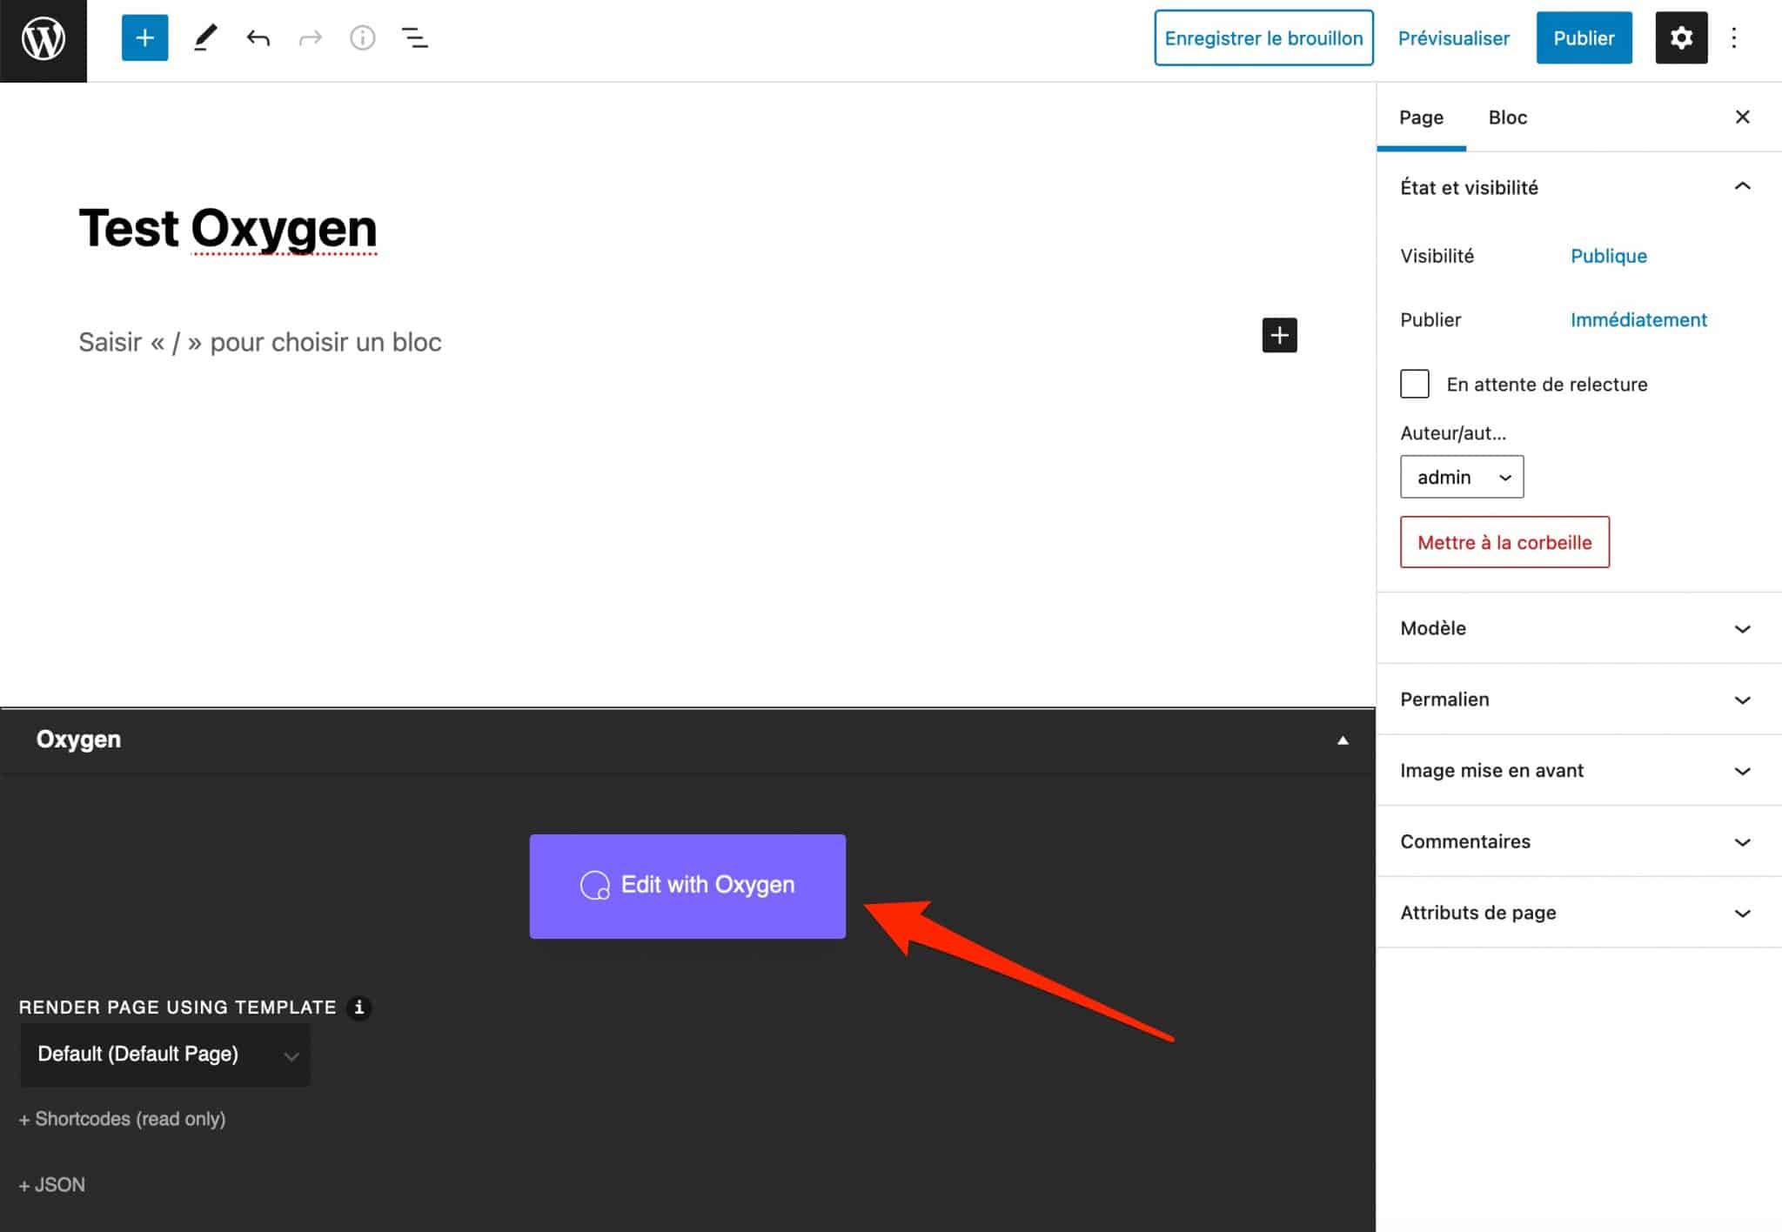Viewport: 1782px width, 1232px height.
Task: Click the Edit with Oxygen button
Action: click(x=687, y=886)
